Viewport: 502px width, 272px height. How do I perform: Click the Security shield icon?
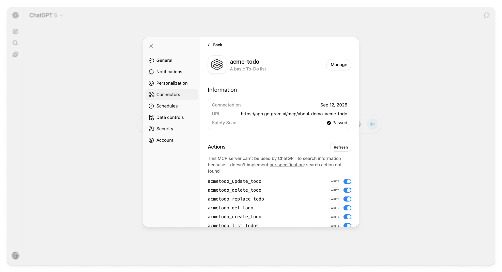[x=151, y=129]
